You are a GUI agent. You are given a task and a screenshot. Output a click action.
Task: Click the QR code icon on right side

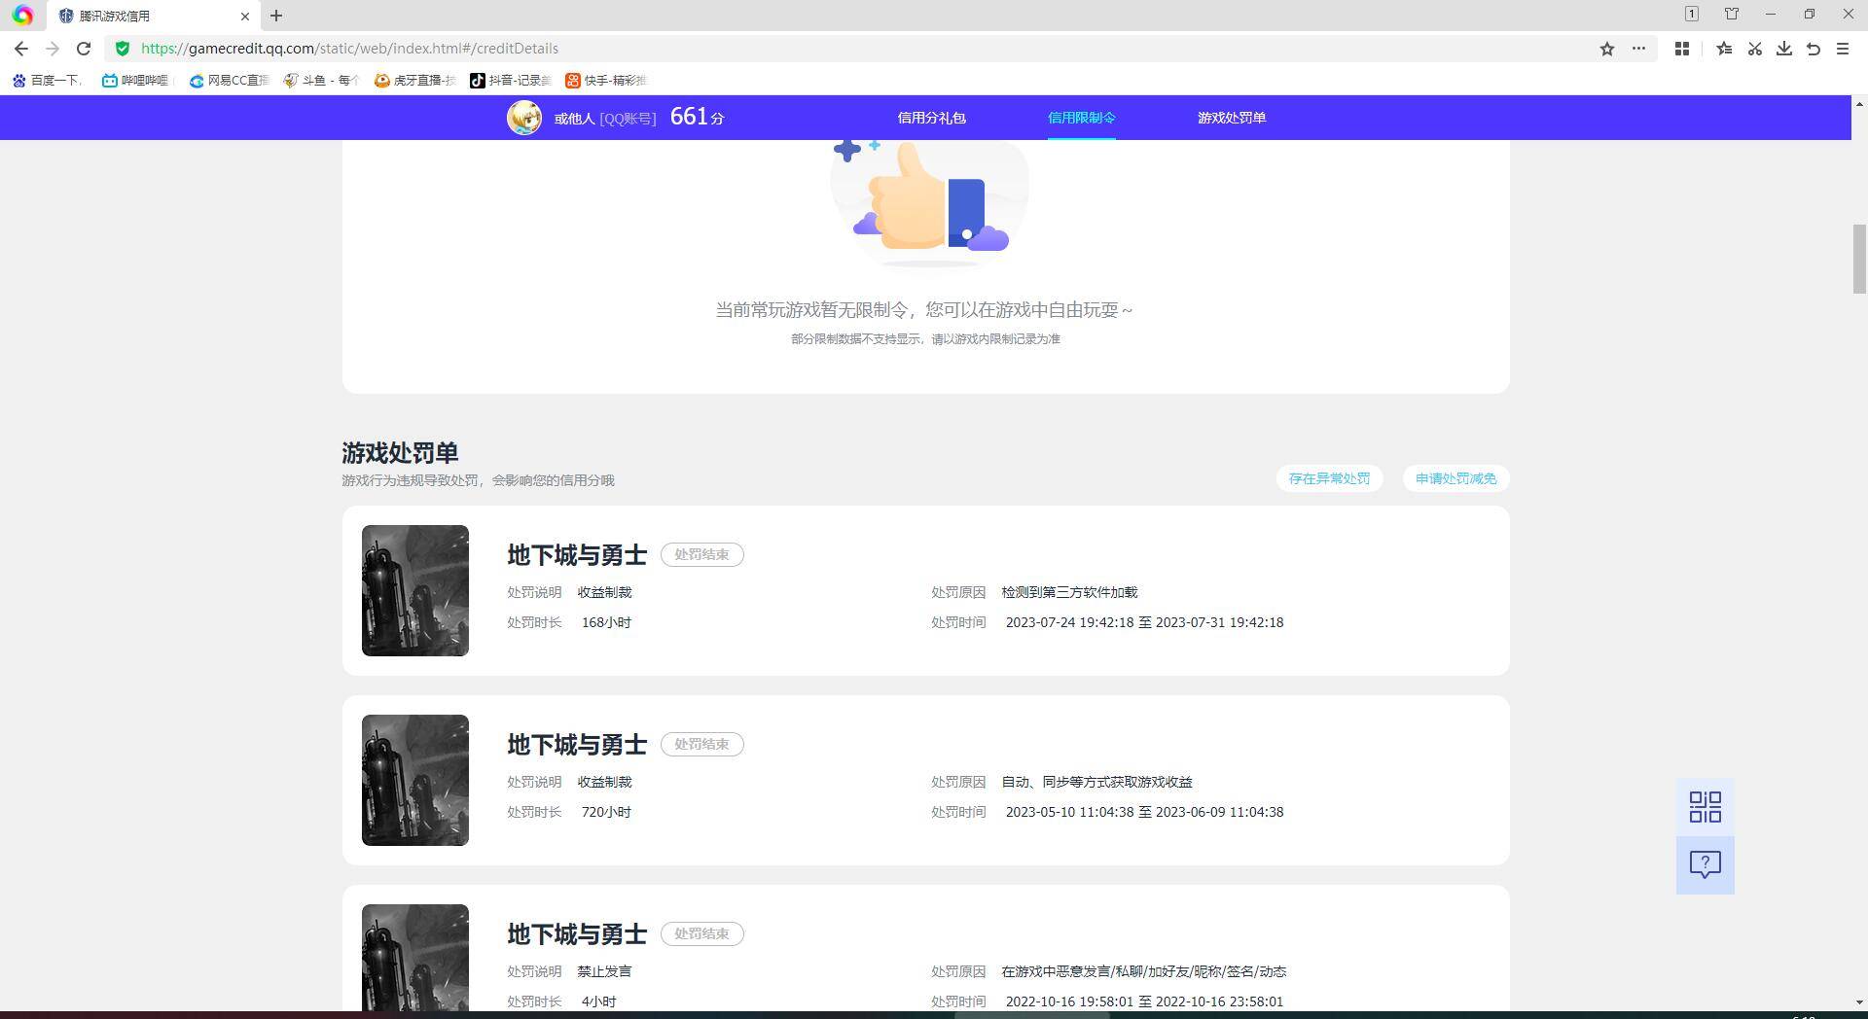[x=1705, y=807]
